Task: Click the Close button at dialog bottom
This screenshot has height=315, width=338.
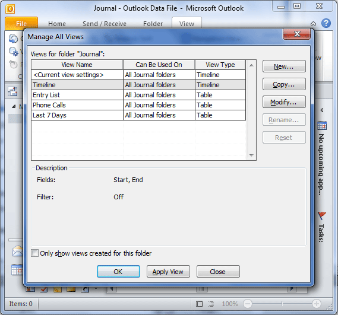Action: (218, 272)
